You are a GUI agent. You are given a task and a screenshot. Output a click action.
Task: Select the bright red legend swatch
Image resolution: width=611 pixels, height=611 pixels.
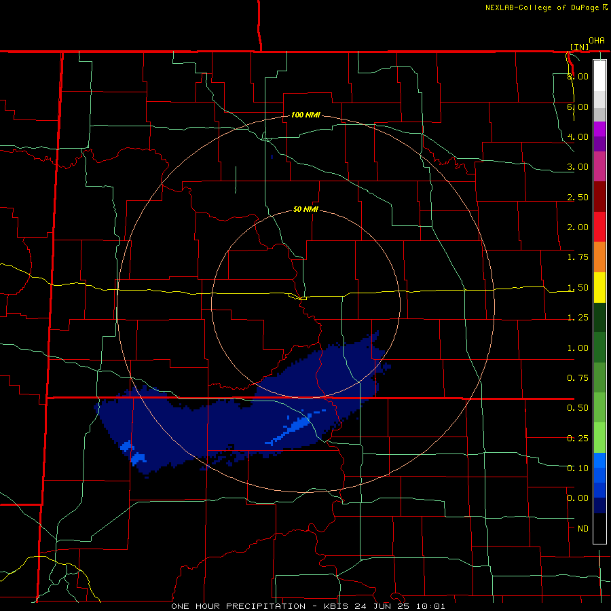tap(599, 227)
